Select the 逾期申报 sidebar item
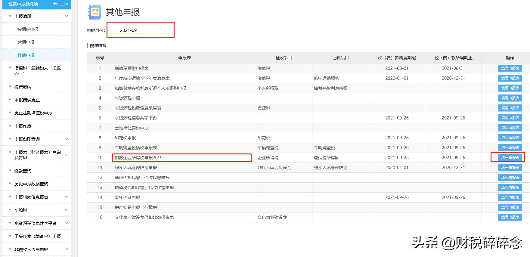 click(x=26, y=42)
